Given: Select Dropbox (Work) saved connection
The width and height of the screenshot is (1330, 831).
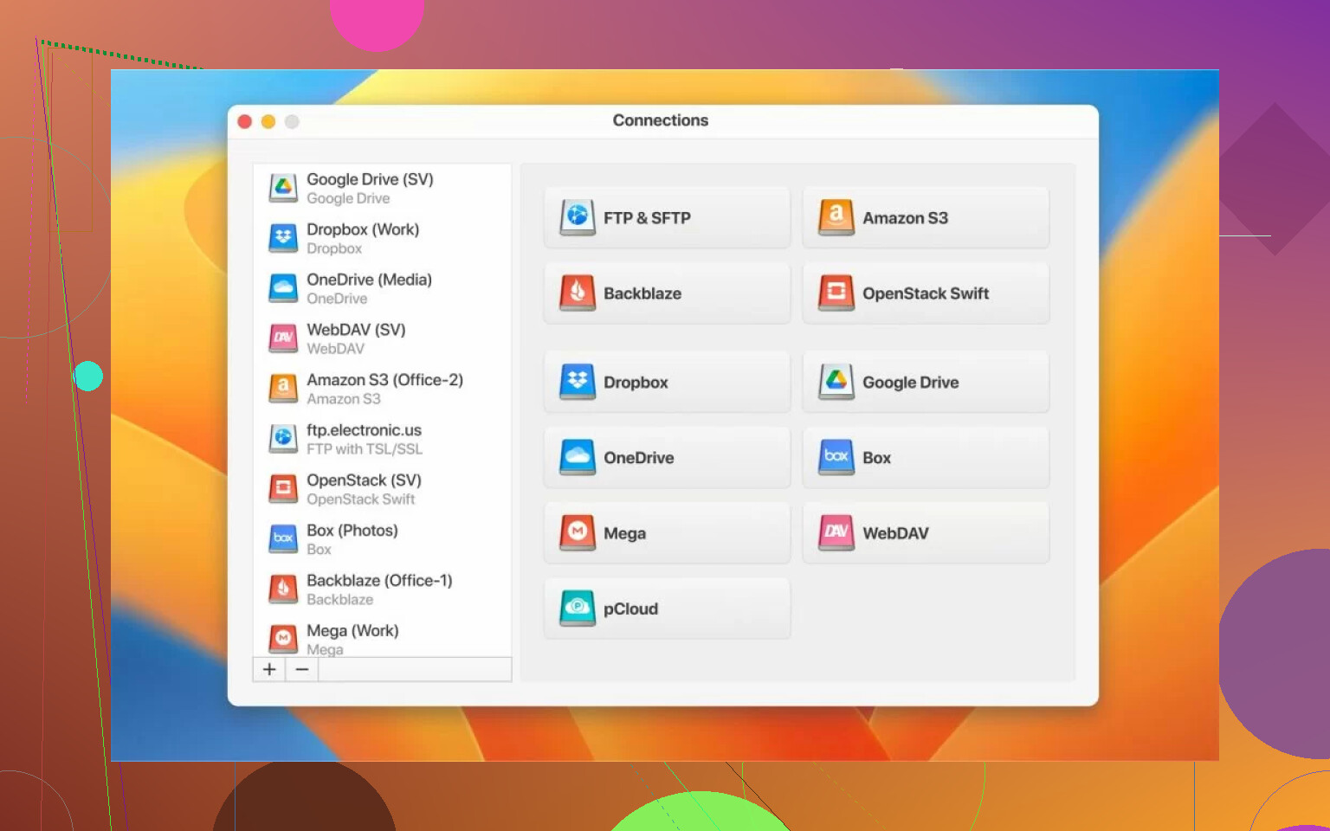Looking at the screenshot, I should click(363, 238).
